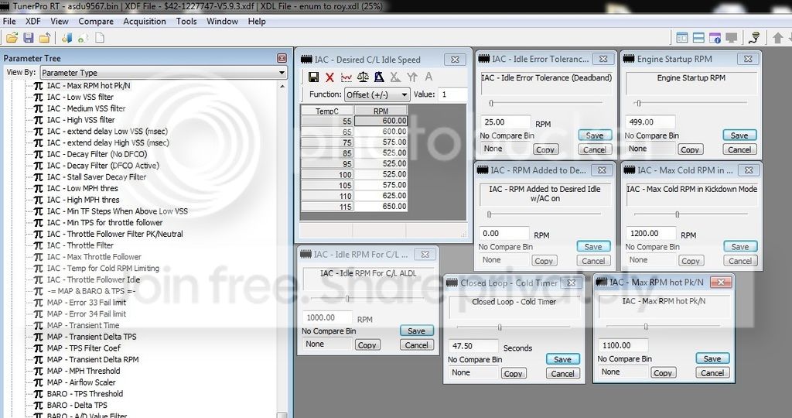The image size is (792, 418).
Task: Click the second window layout icon in right toolbar
Action: click(698, 38)
